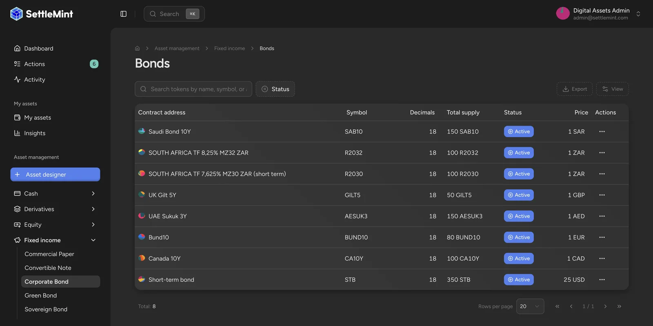Image resolution: width=653 pixels, height=326 pixels.
Task: Go to the last page arrow
Action: click(619, 306)
